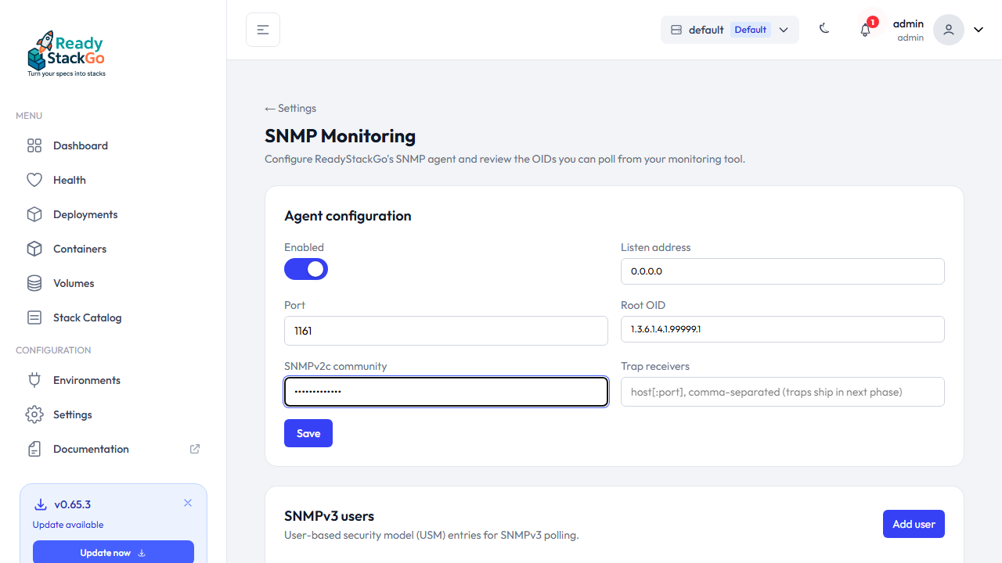This screenshot has height=563, width=1002.
Task: Click the admin username text
Action: [x=908, y=23]
